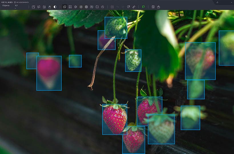Click the speech bubble with gear icon
Viewport: 234px width, 154px height.
(x=128, y=7)
